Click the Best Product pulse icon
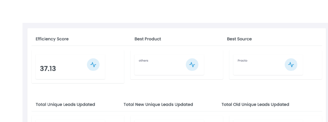The height and width of the screenshot is (122, 328). [x=192, y=65]
